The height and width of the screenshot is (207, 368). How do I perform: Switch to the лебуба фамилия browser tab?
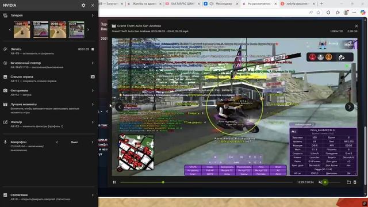(297, 4)
